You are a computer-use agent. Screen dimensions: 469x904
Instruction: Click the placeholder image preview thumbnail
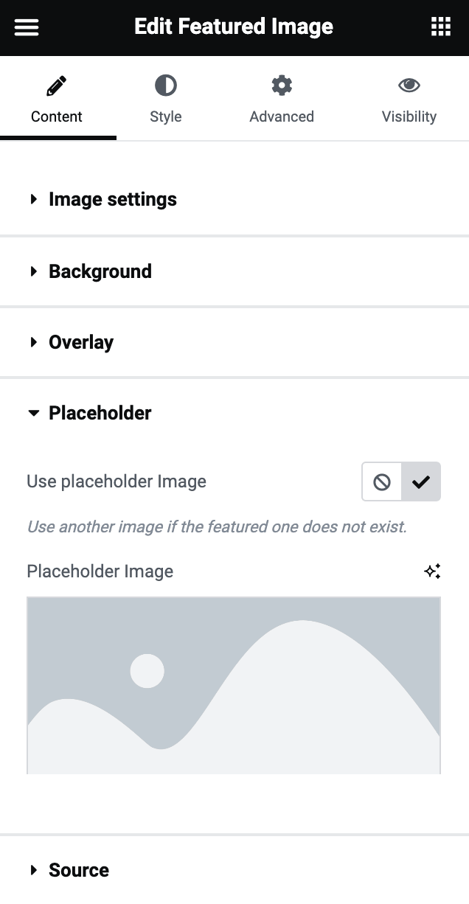(x=234, y=686)
